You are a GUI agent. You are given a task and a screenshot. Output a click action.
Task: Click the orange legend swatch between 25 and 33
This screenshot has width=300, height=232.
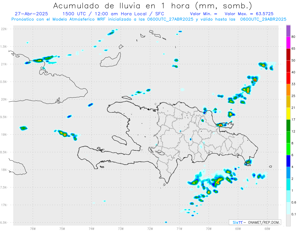click(288, 90)
